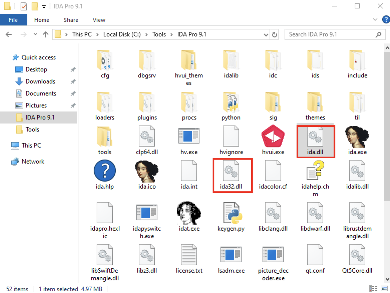Open the plugins folder
Screen dimensions: 390x293
click(147, 106)
